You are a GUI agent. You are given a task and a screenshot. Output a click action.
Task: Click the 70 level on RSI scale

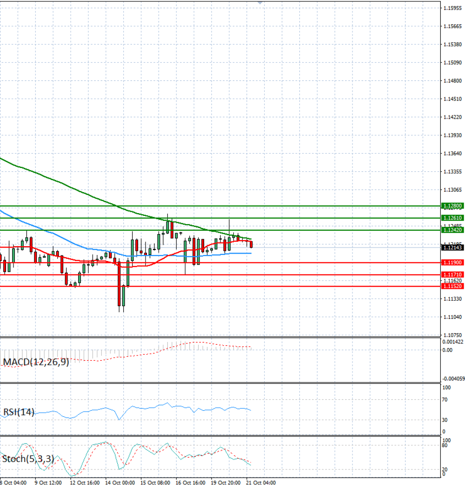pyautogui.click(x=445, y=400)
